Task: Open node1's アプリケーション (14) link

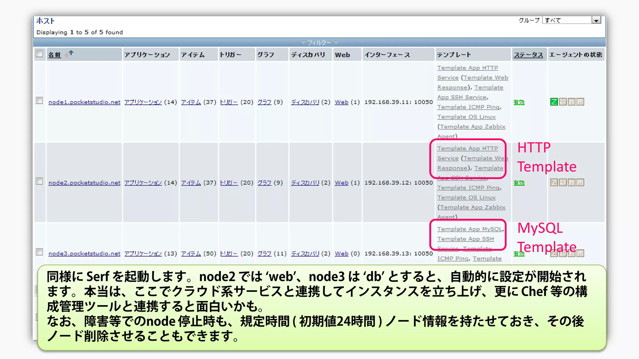Action: (x=143, y=102)
